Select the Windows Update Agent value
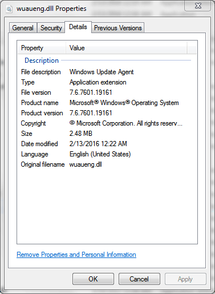 [x=102, y=72]
